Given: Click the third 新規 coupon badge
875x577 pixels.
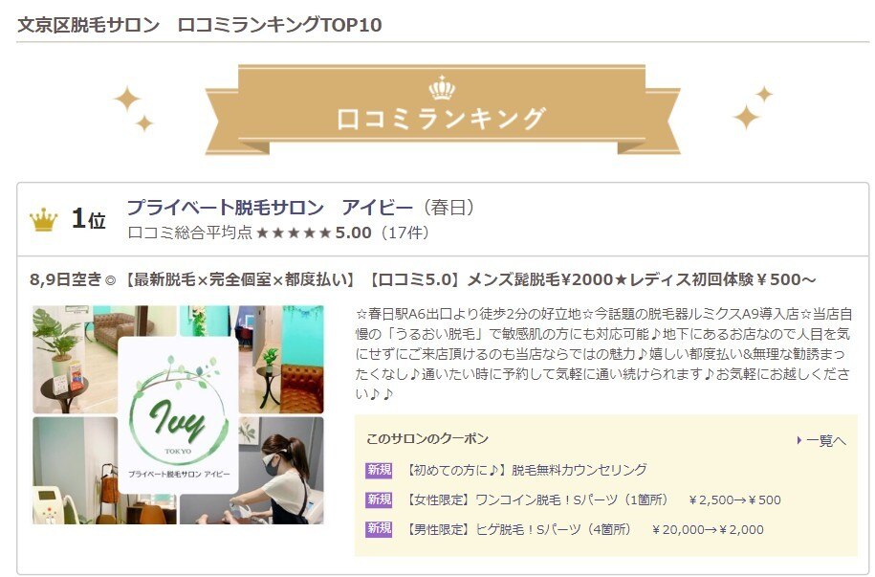Looking at the screenshot, I should coord(380,529).
